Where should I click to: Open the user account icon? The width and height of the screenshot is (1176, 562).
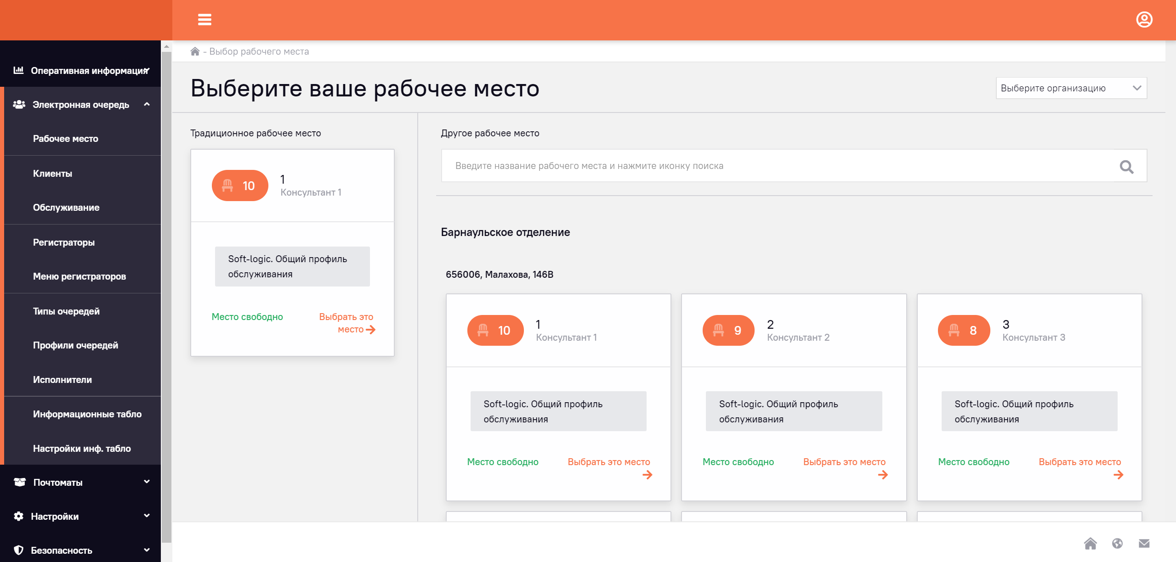pos(1144,20)
